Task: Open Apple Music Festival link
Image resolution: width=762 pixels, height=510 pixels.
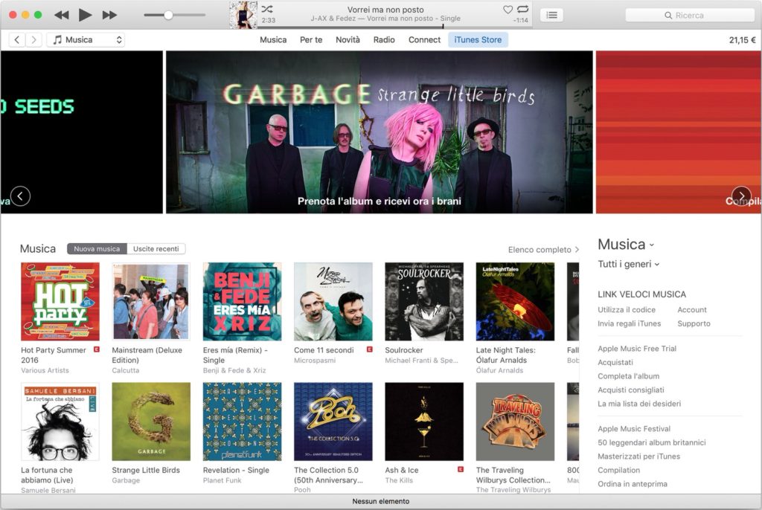Action: tap(634, 429)
